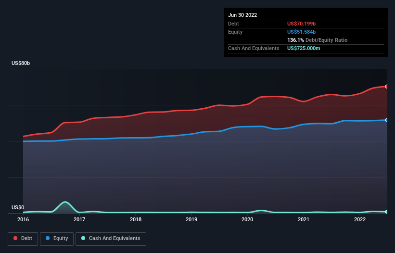This screenshot has width=395, height=253.
Task: Click the US$51.584b equity value
Action: tap(301, 32)
